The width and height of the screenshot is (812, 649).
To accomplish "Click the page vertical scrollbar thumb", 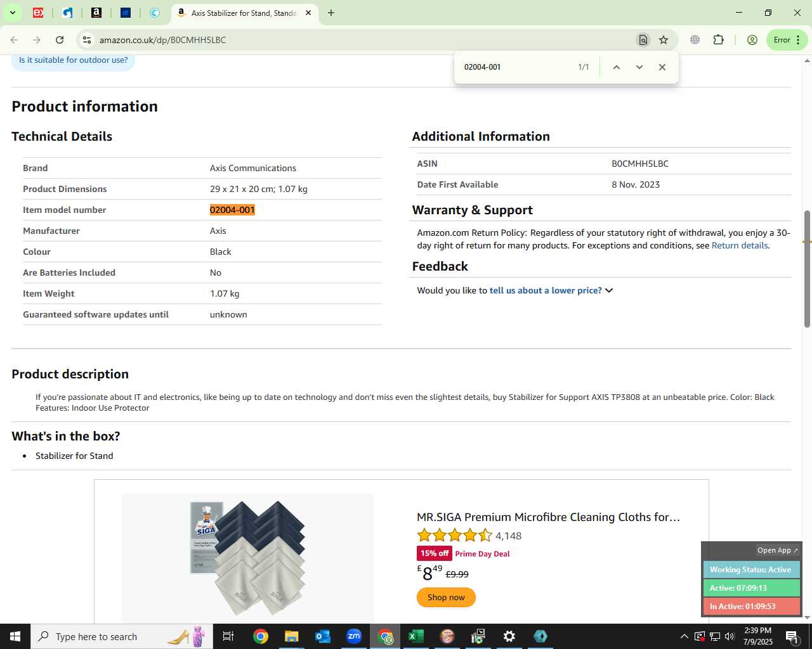I will (807, 269).
